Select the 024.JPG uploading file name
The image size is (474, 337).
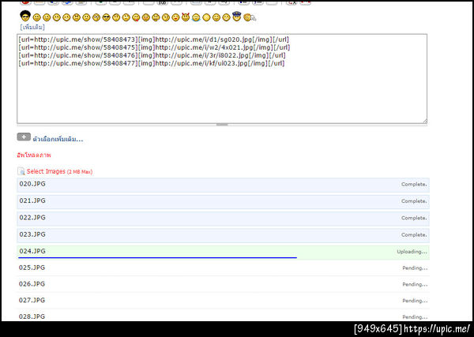coord(32,251)
